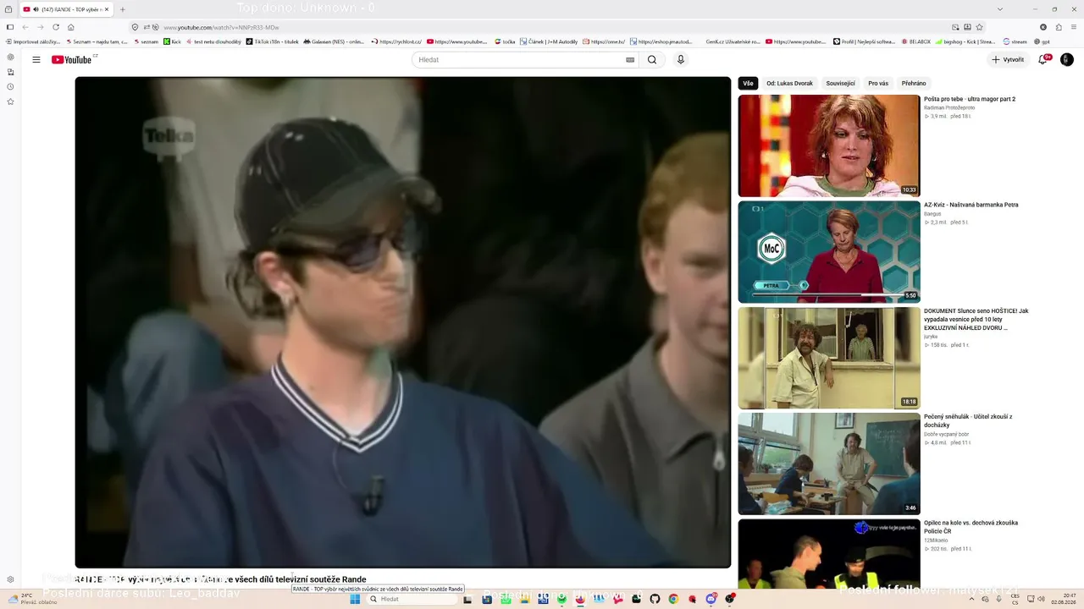Start voice search with the microphone

coord(680,60)
